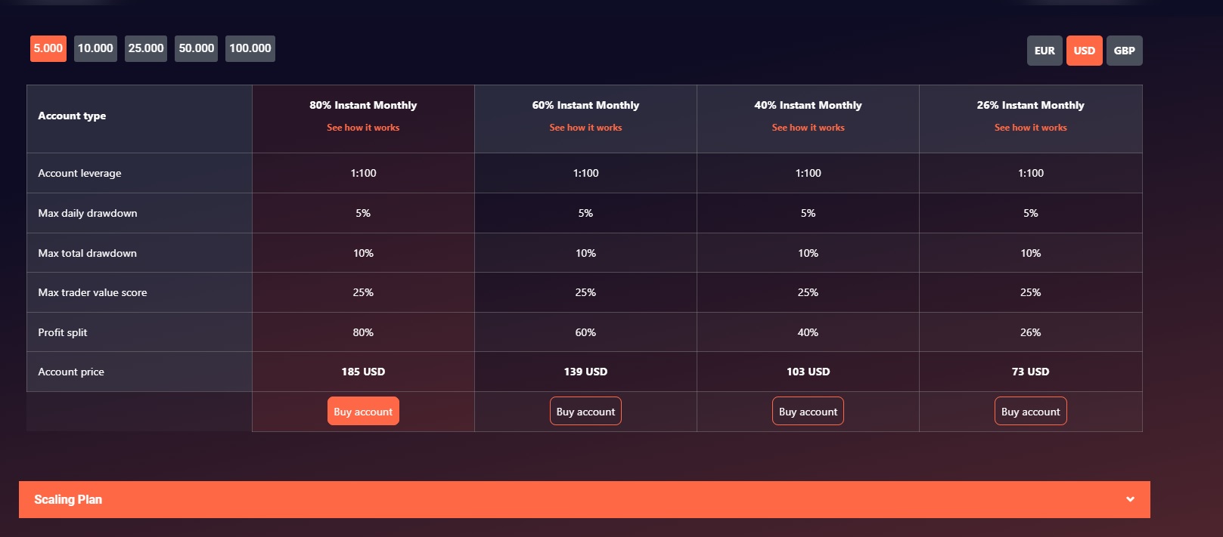Switch to the 50.000 account size

click(x=197, y=48)
